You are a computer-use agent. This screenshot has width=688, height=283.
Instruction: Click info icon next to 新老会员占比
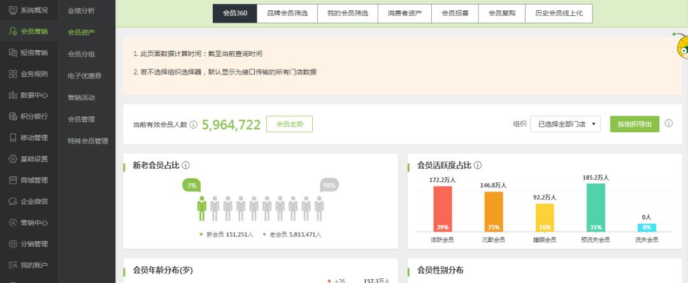coord(185,165)
